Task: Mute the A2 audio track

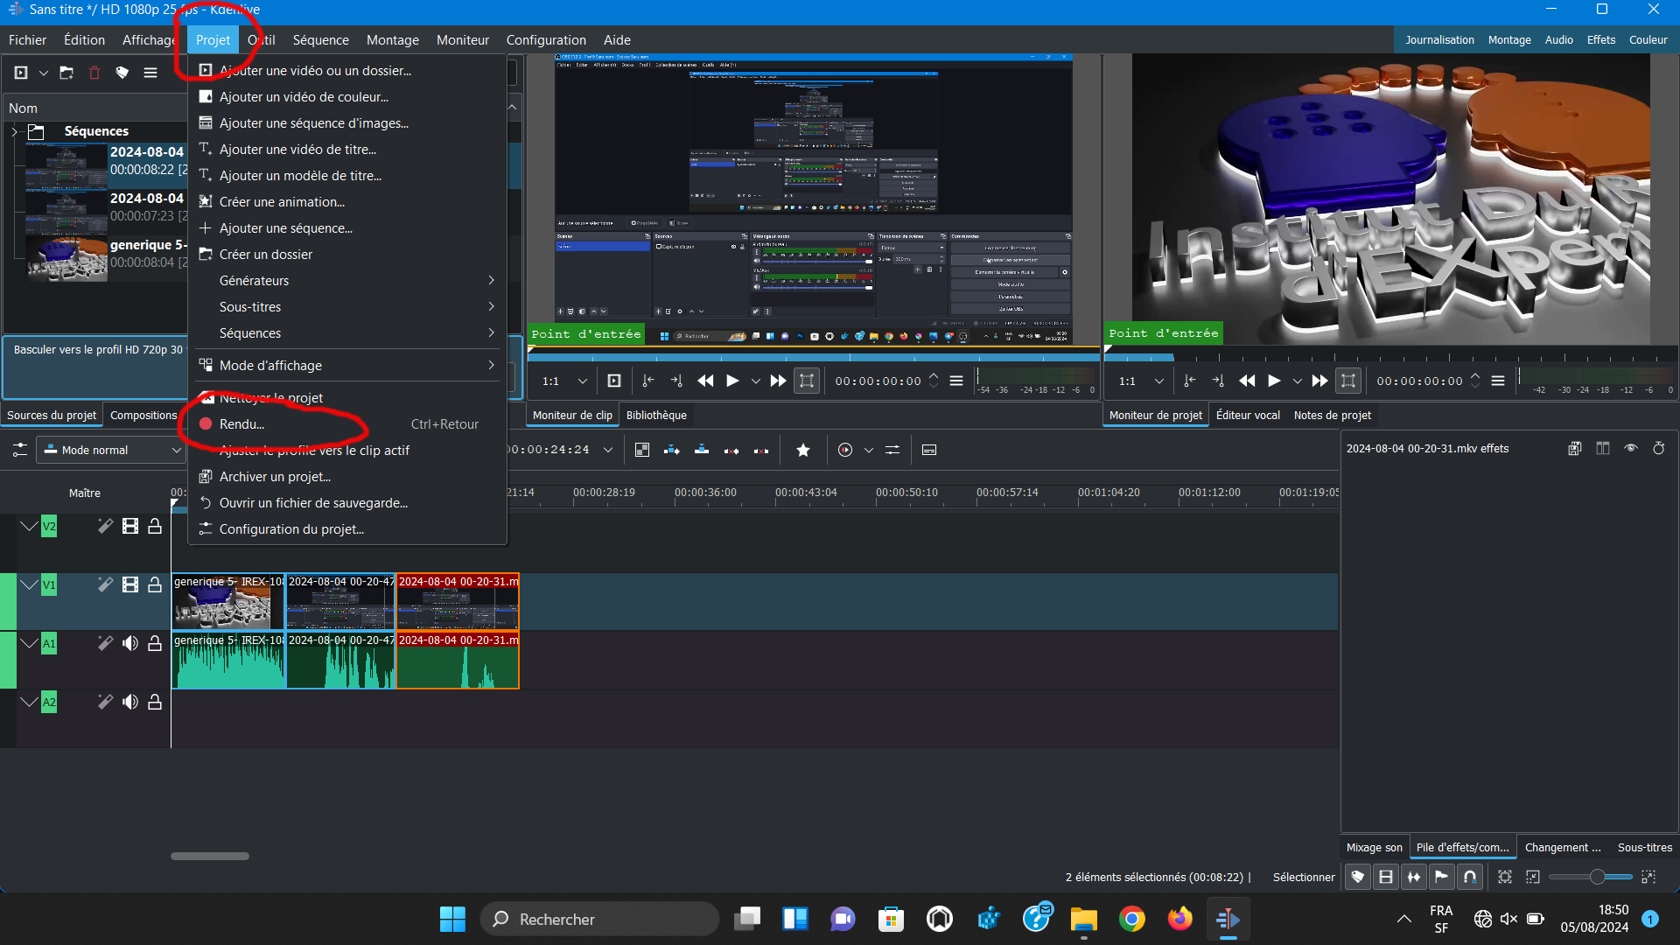Action: (130, 702)
